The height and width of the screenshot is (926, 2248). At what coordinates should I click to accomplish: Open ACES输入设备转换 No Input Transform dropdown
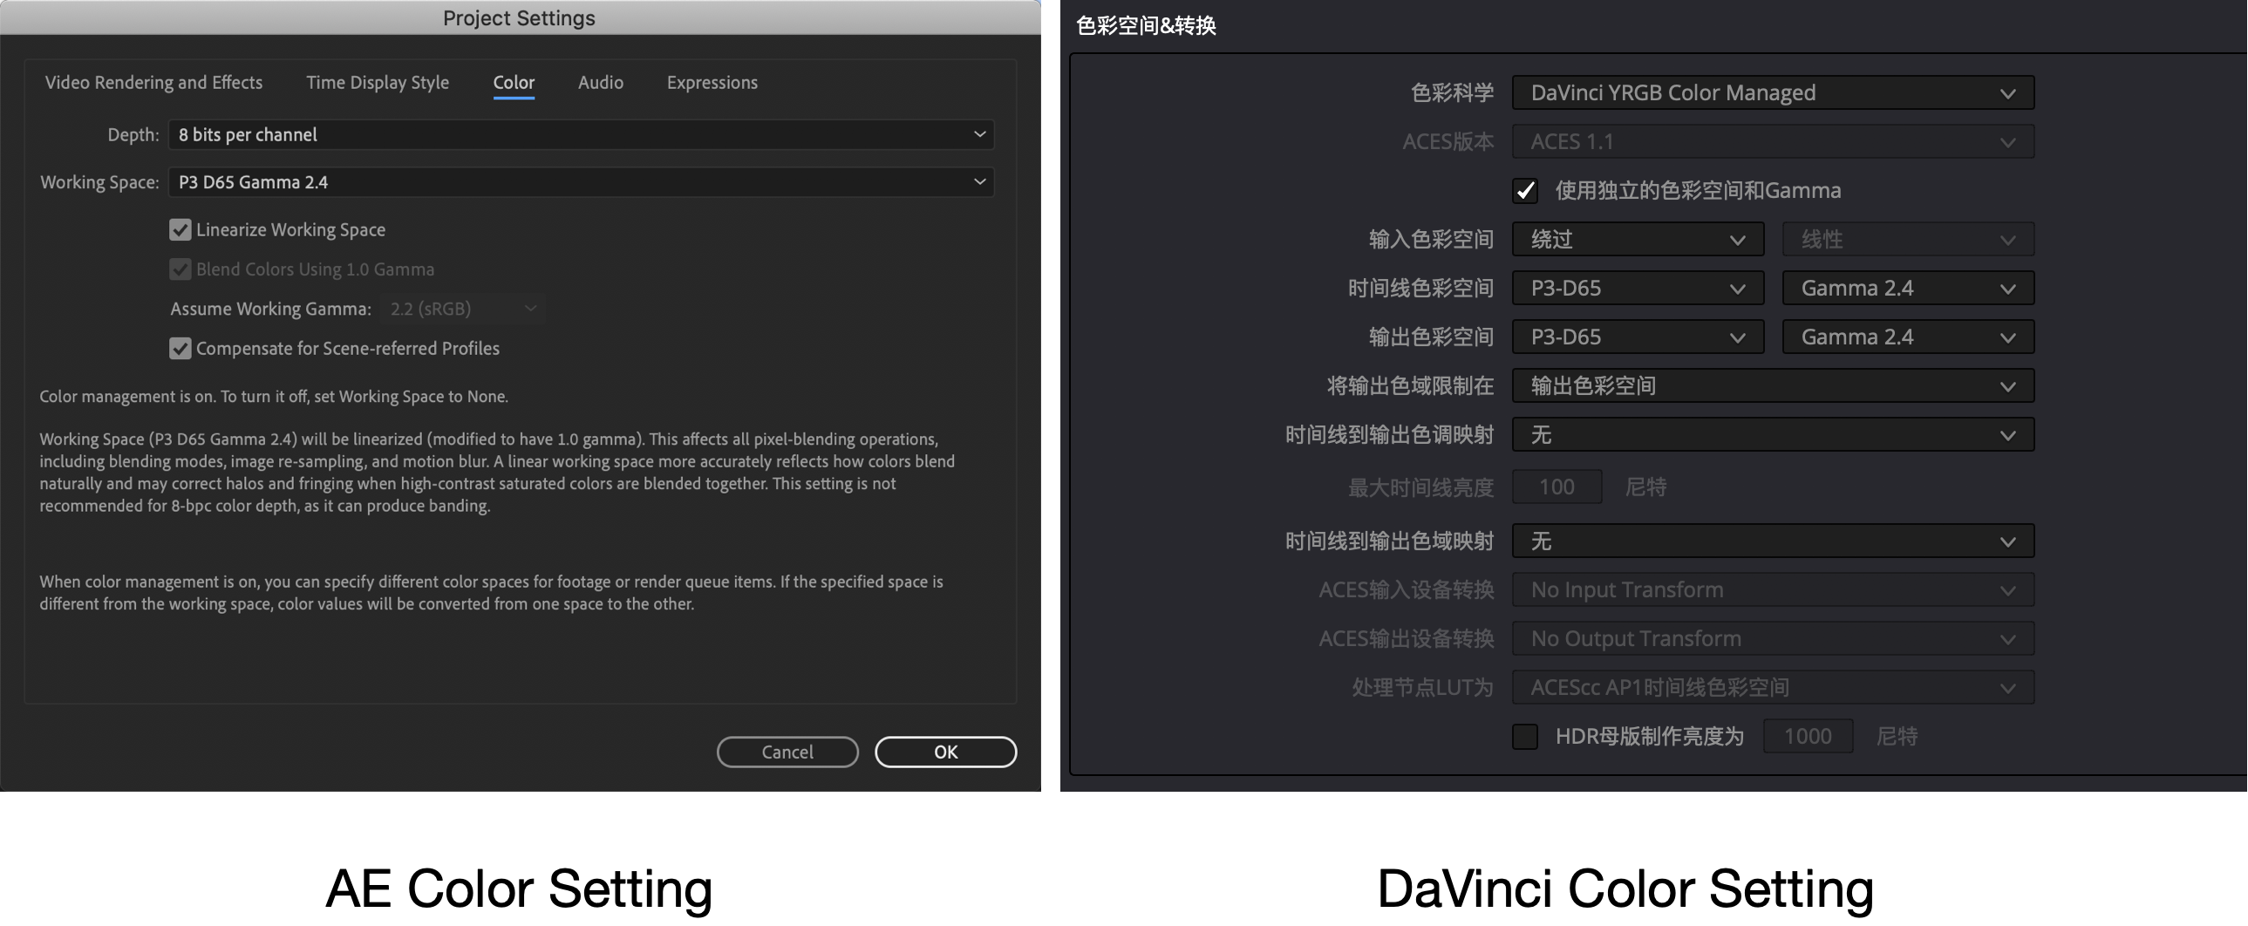[1773, 590]
